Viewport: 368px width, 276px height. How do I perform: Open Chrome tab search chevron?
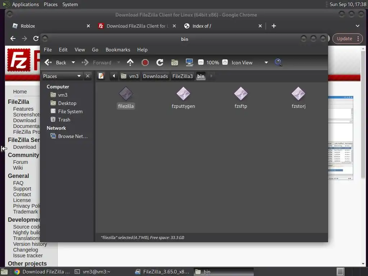click(x=358, y=26)
